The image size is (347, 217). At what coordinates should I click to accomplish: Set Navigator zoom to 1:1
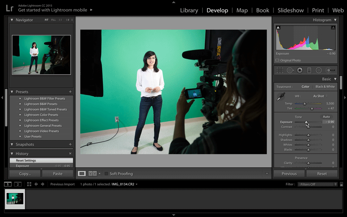coord(60,20)
